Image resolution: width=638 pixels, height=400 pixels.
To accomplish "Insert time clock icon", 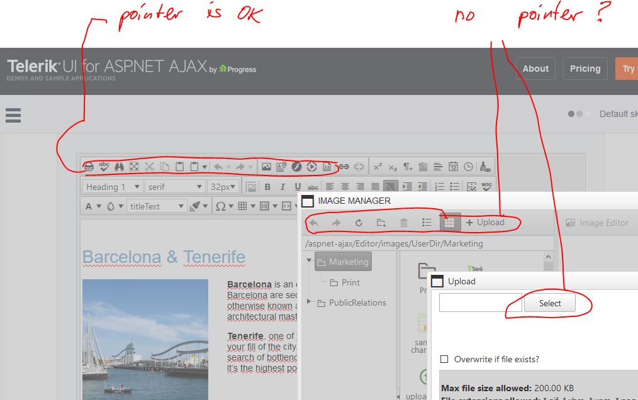I will (x=468, y=167).
